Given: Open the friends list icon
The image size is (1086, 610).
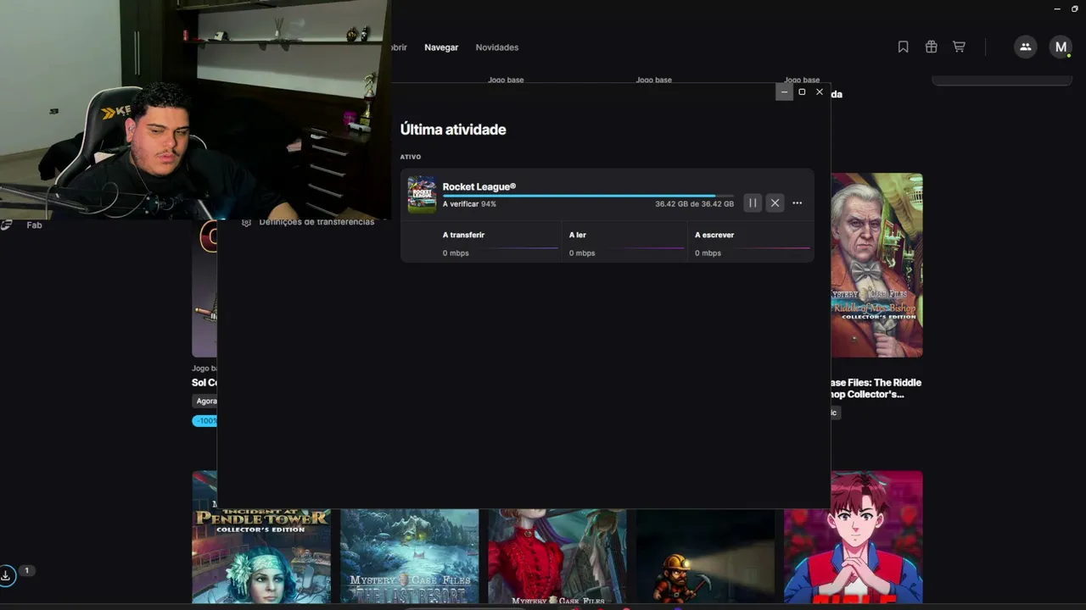Looking at the screenshot, I should (x=1025, y=47).
